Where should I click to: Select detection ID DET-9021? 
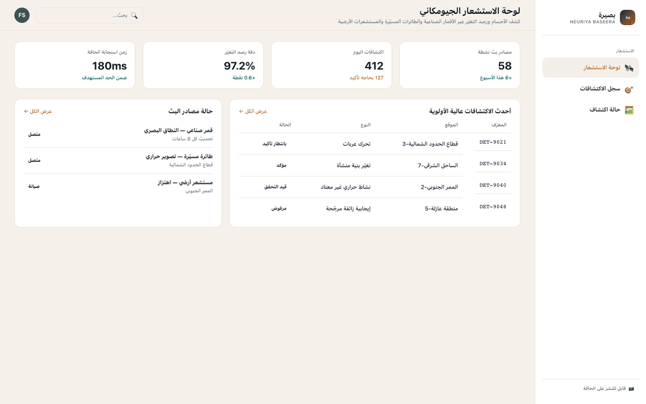coord(493,142)
